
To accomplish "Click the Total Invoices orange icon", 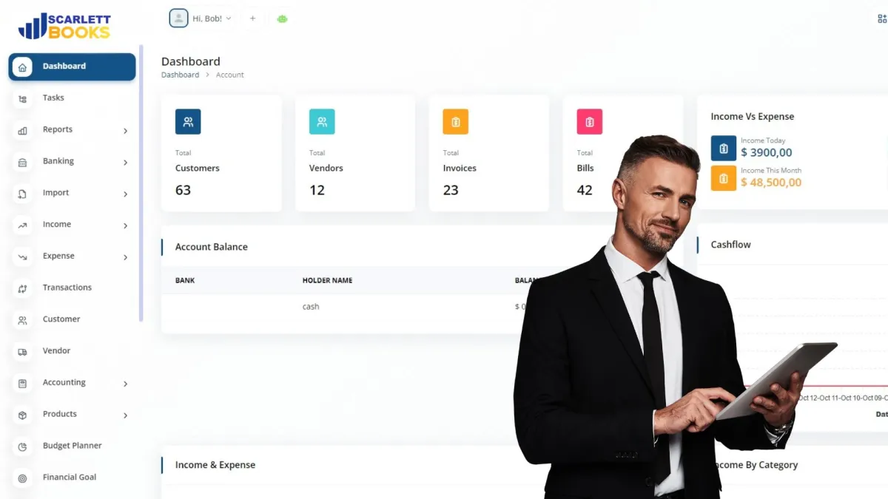I will click(456, 122).
